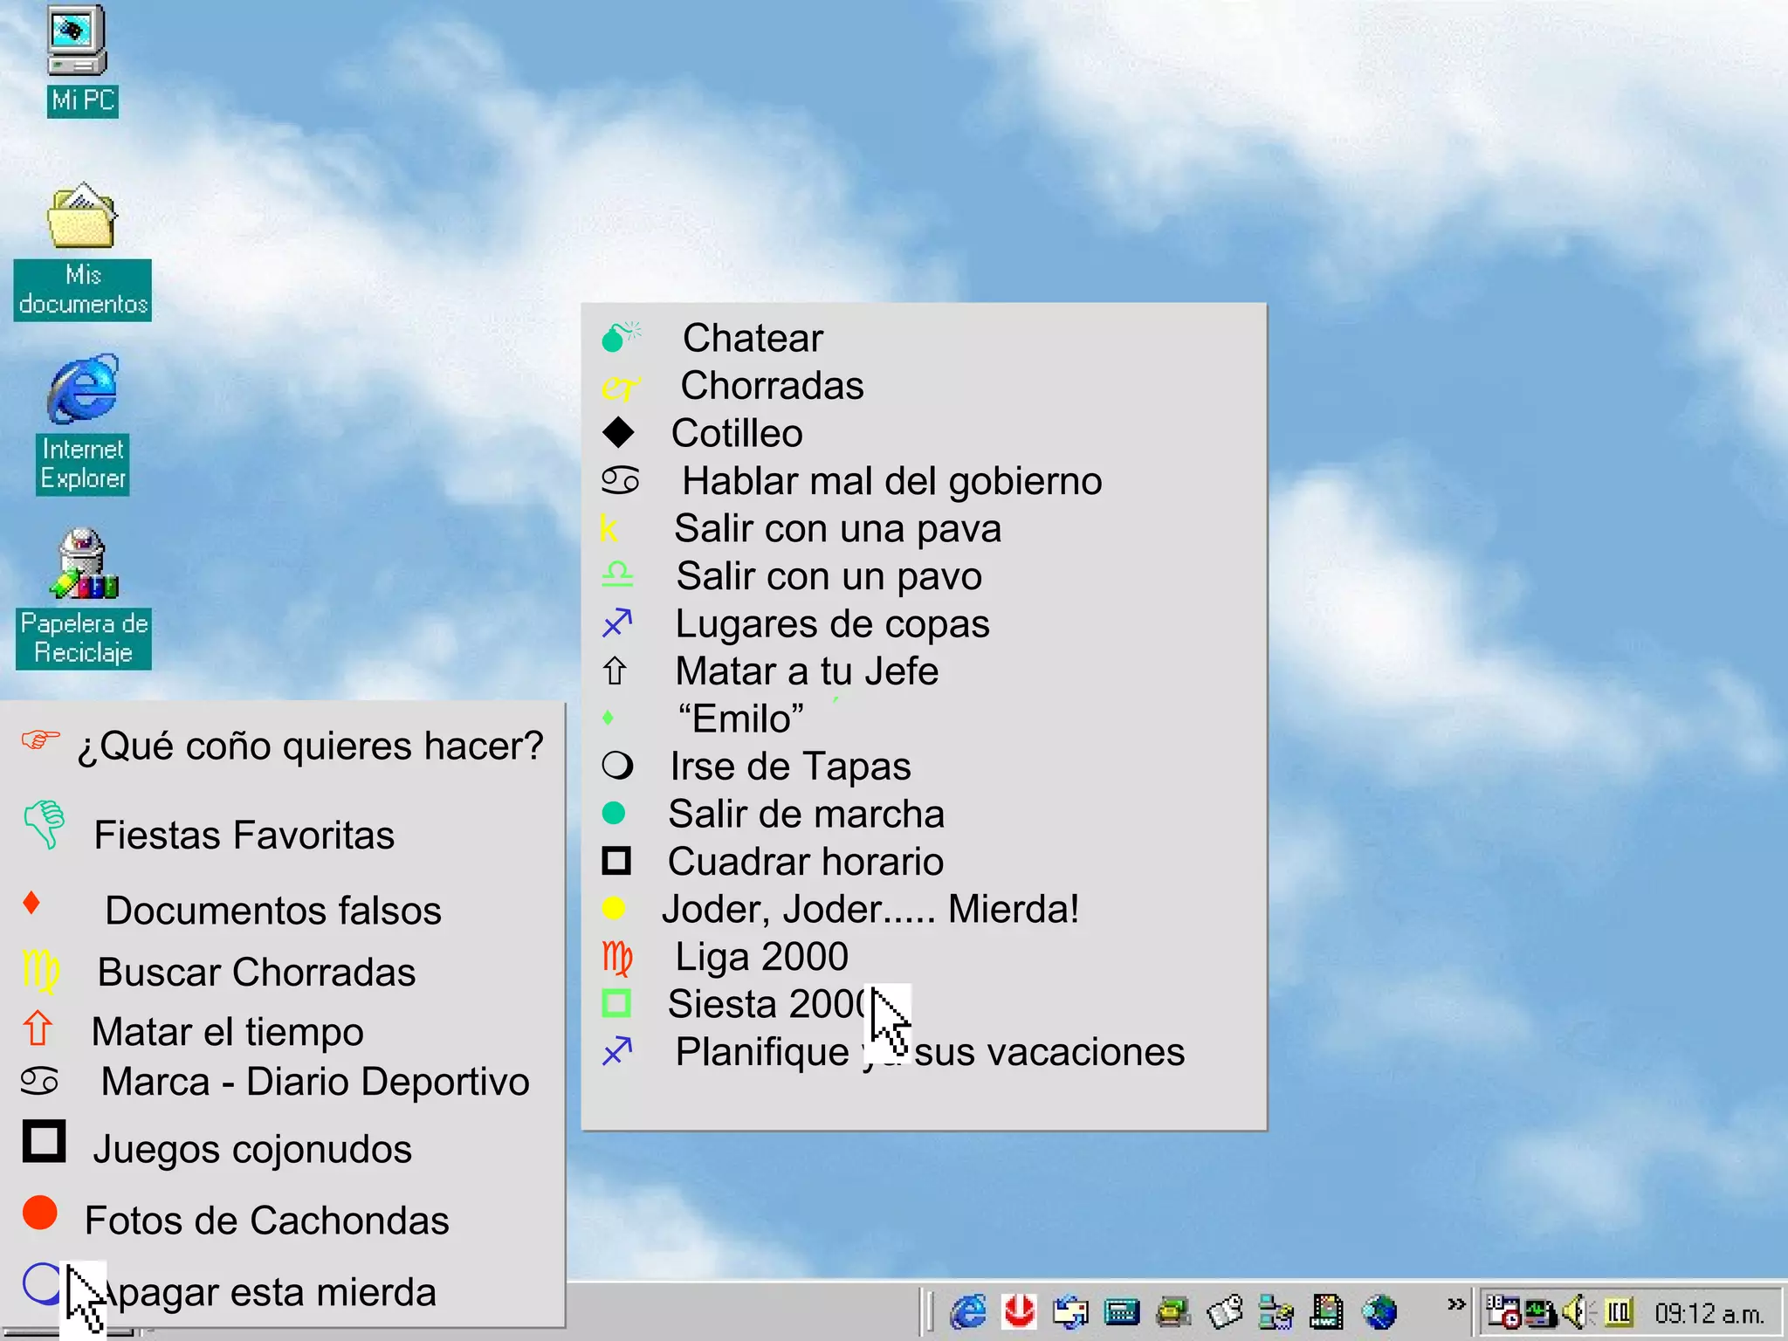Open the Papelera de Reciclaje icon

tap(84, 565)
